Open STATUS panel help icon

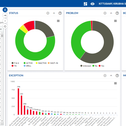click(60, 13)
